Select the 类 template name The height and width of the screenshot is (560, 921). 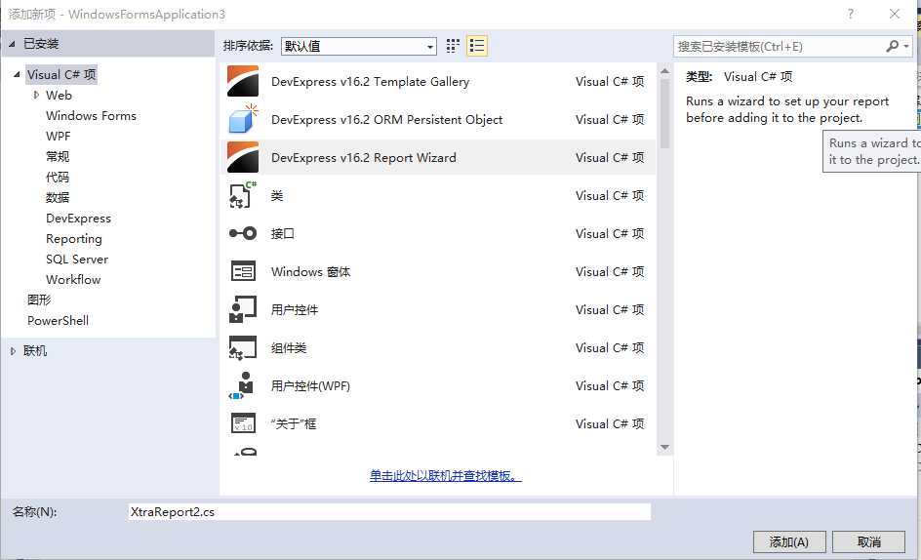click(x=277, y=196)
